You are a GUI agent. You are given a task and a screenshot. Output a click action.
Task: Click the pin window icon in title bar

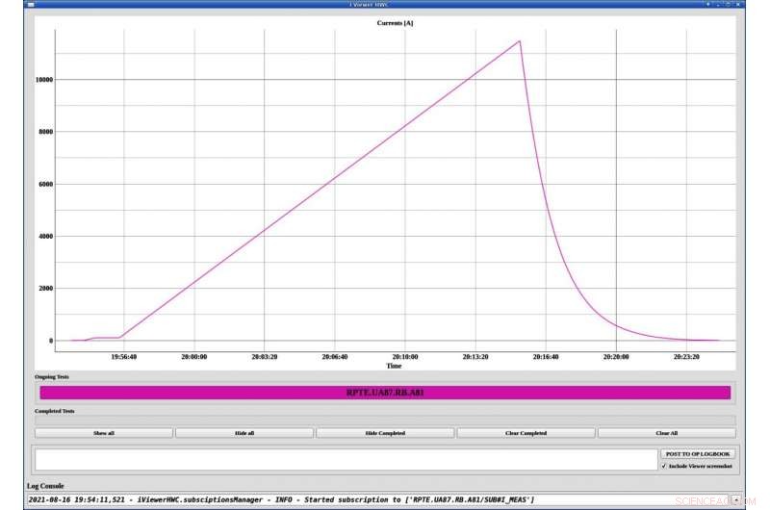click(708, 5)
